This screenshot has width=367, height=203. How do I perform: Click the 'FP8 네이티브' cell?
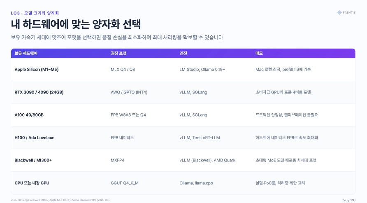point(122,138)
